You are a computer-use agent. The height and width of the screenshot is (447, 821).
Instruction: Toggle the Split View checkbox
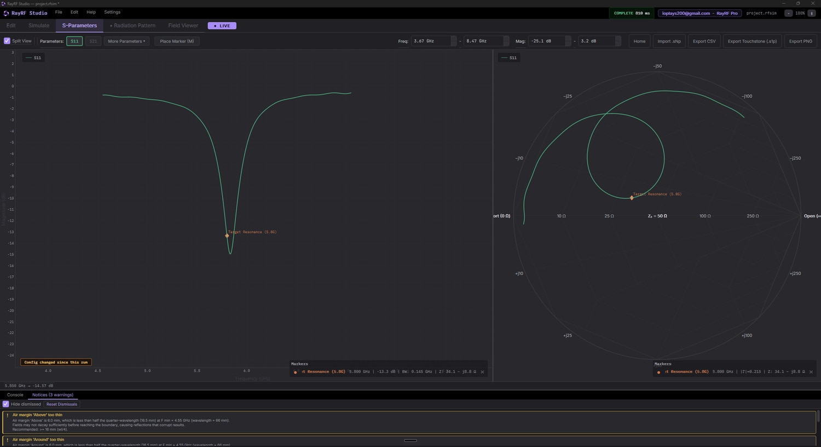click(x=7, y=41)
